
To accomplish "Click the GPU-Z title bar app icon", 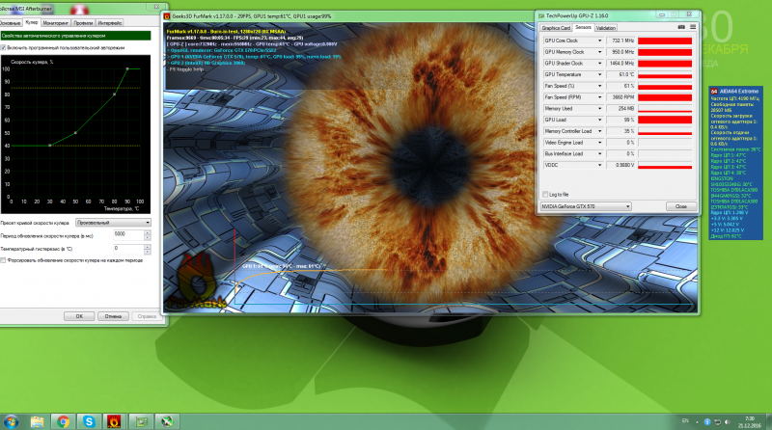I will pos(541,15).
